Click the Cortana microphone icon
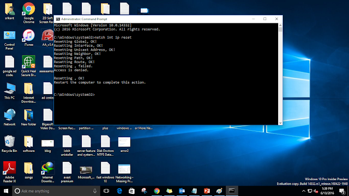 point(95,191)
